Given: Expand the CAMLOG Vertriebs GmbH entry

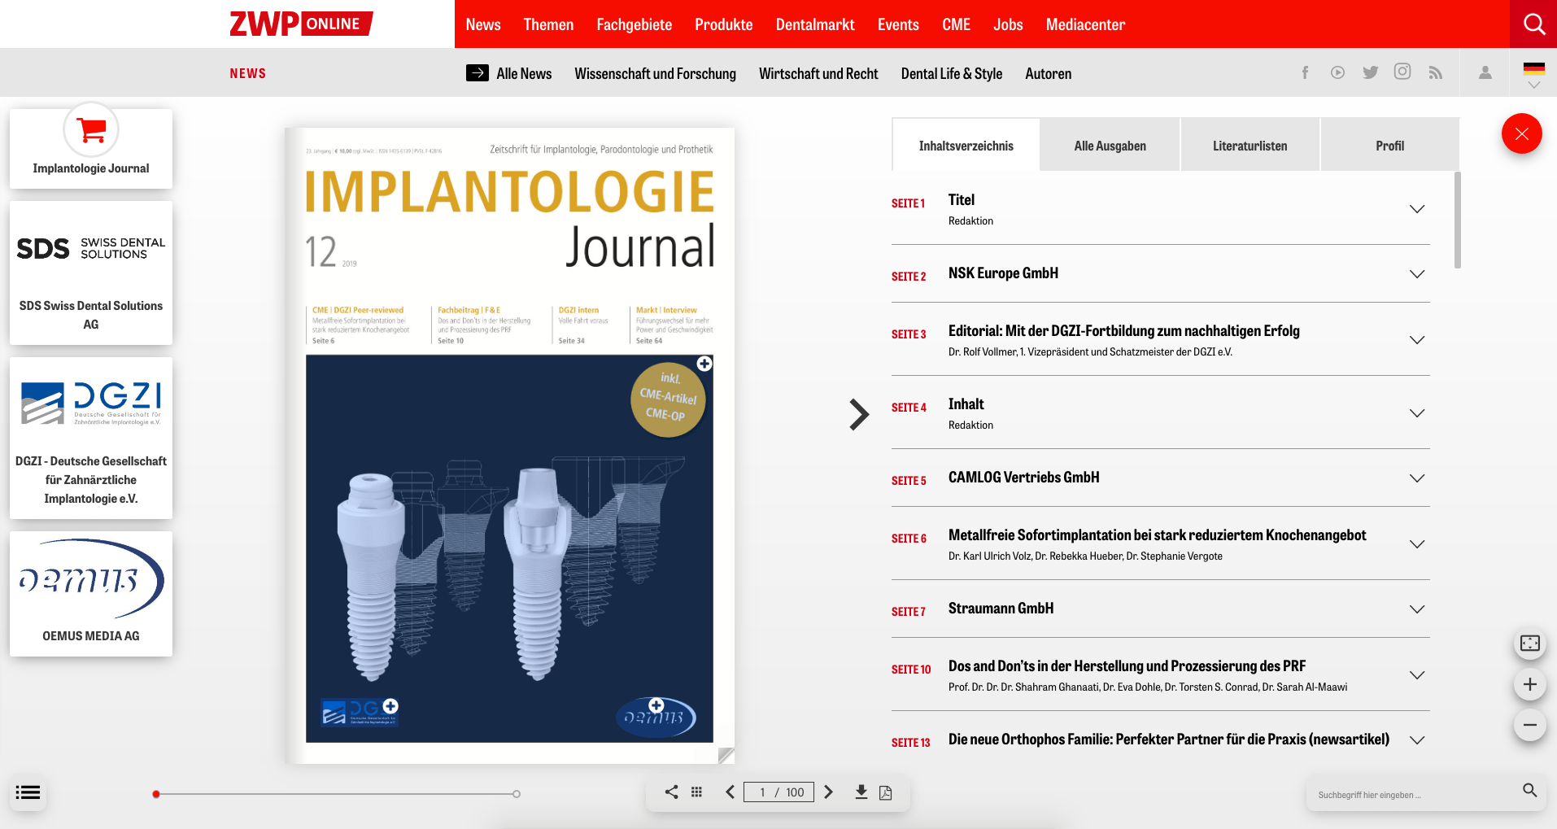Looking at the screenshot, I should 1417,478.
